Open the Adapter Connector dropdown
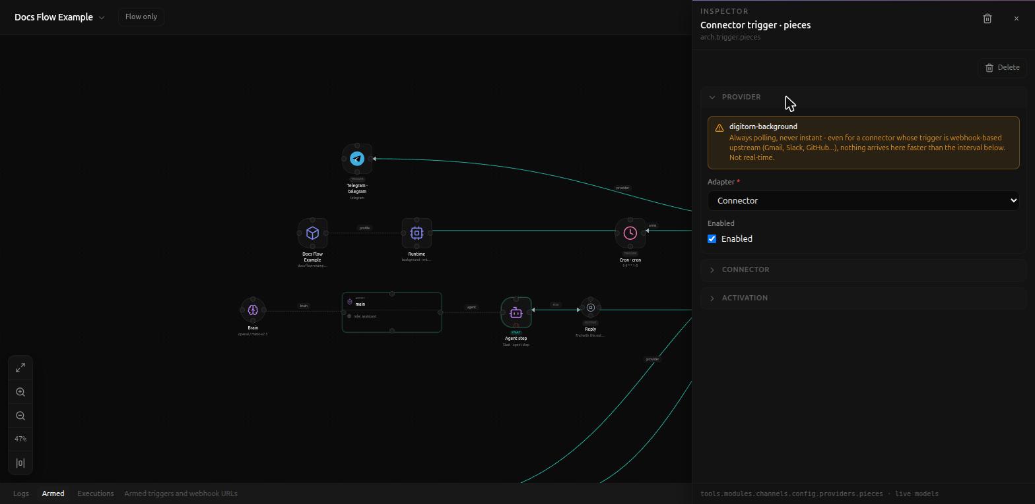The width and height of the screenshot is (1035, 504). pos(863,200)
